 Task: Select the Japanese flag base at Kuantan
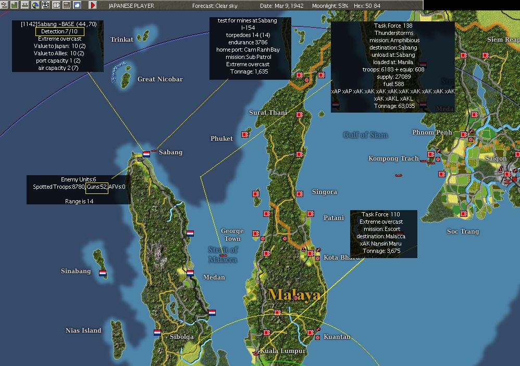pos(311,333)
